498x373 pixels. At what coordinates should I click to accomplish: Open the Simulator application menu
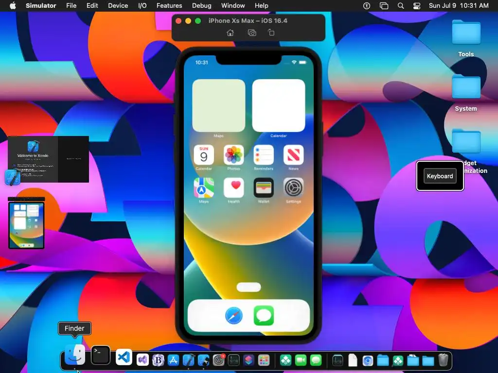tap(41, 6)
